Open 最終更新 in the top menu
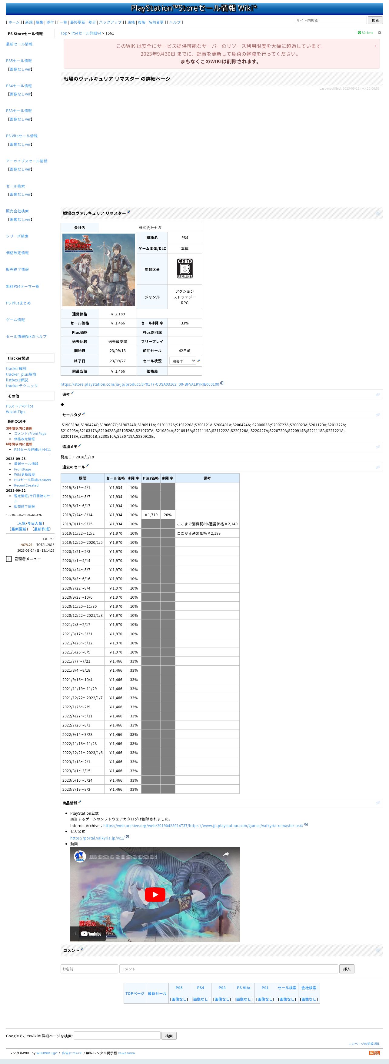This screenshot has height=1064, width=389. pos(78,22)
